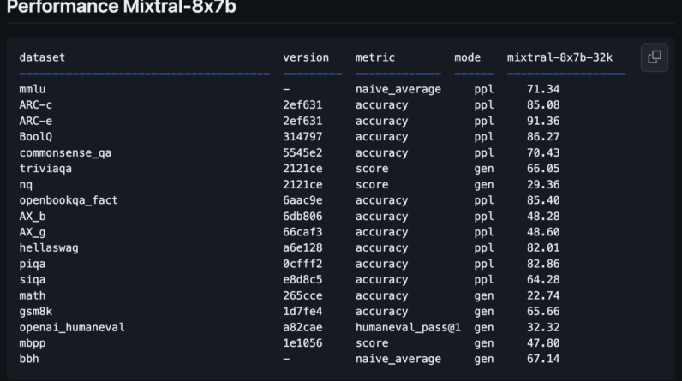
Task: Click the ARC-c score 85.08
Action: pos(543,105)
